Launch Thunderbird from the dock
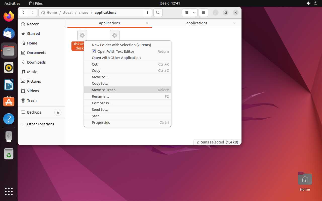 click(9, 34)
